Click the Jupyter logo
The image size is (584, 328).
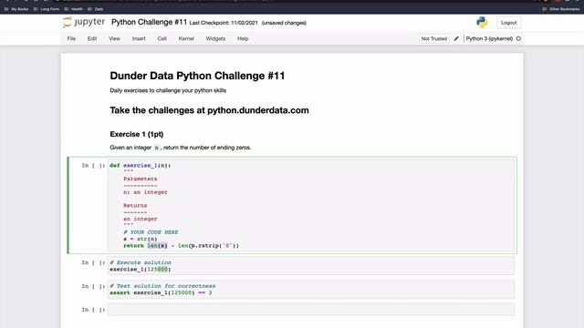[x=84, y=22]
